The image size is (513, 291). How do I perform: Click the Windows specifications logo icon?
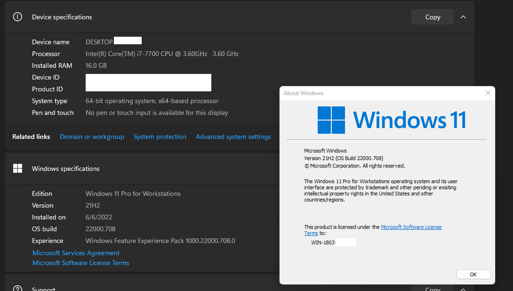pos(17,168)
